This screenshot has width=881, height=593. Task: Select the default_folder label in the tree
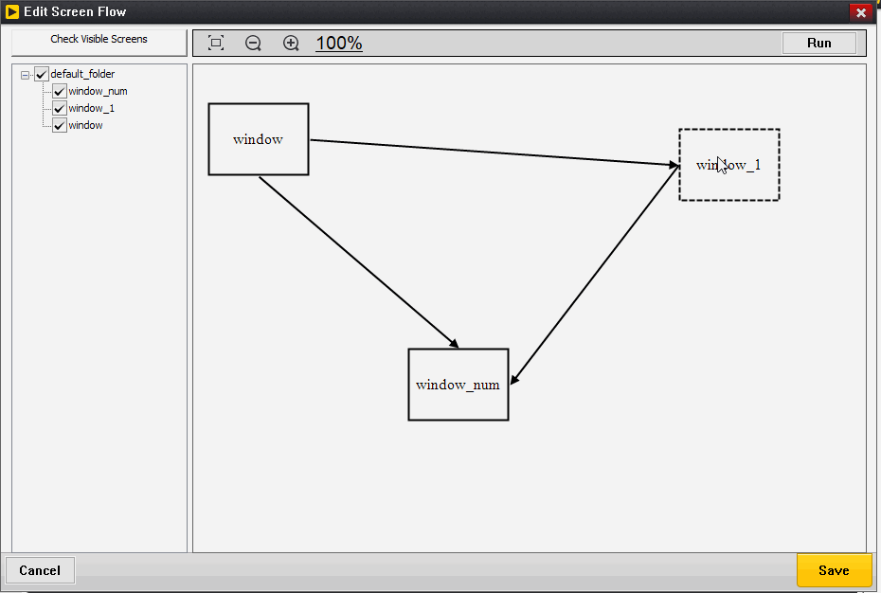tap(82, 74)
